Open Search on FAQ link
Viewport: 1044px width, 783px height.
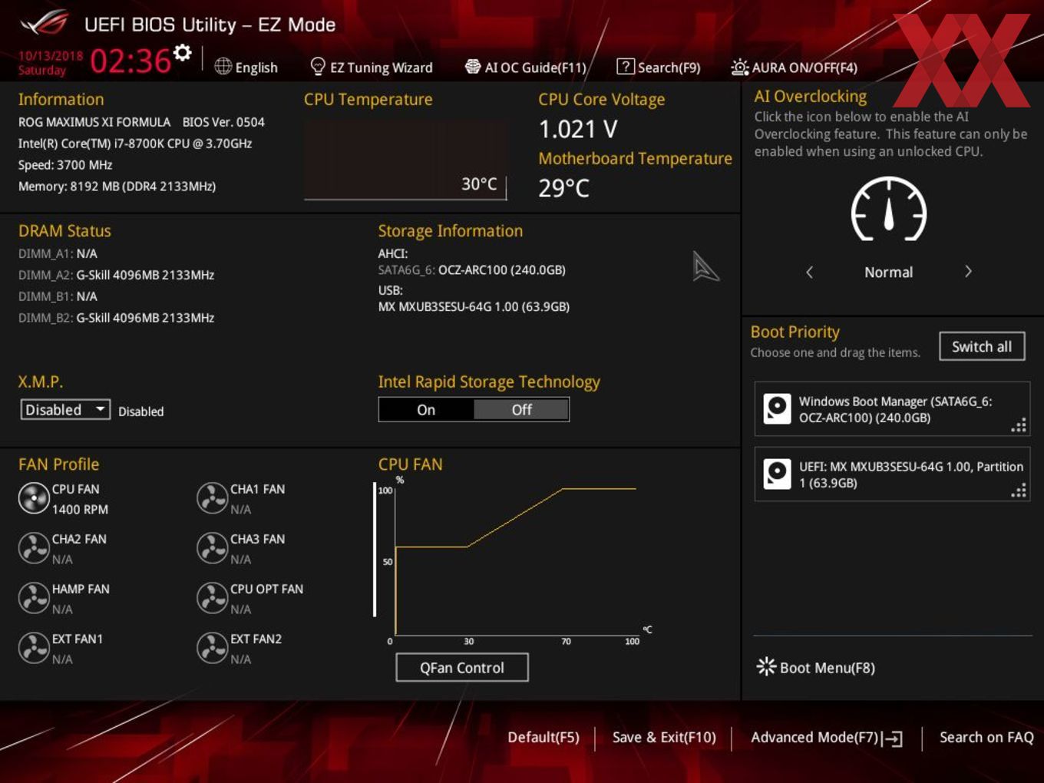[986, 737]
